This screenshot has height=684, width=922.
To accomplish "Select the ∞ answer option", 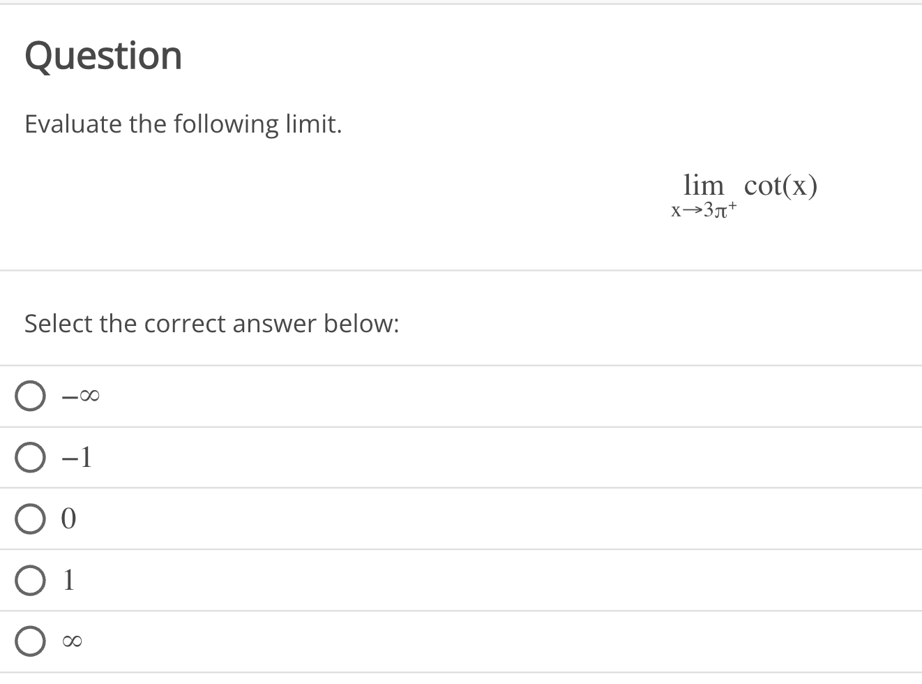I will 30,640.
